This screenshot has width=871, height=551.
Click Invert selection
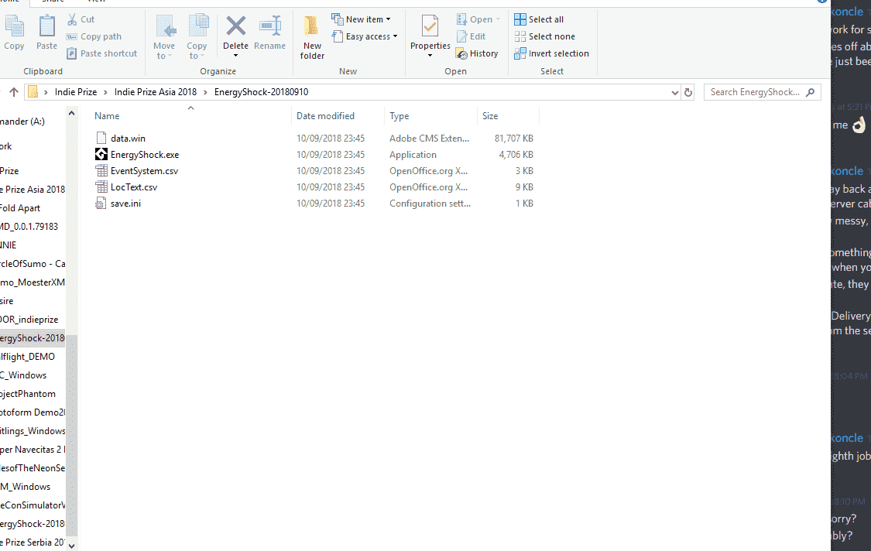pos(551,53)
